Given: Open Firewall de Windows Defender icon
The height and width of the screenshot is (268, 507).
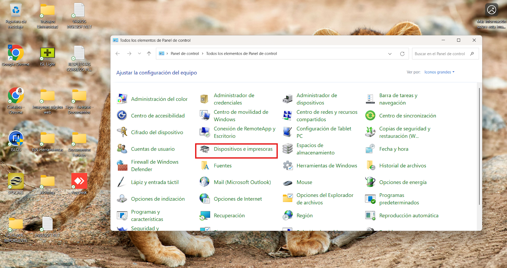Looking at the screenshot, I should 122,165.
